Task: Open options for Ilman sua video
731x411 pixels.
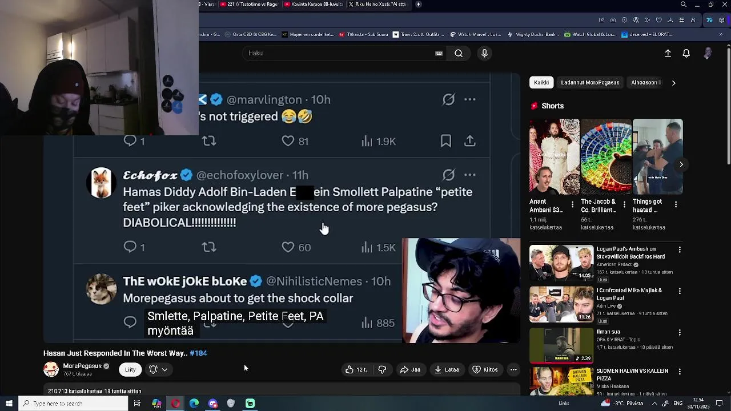Action: (x=680, y=332)
